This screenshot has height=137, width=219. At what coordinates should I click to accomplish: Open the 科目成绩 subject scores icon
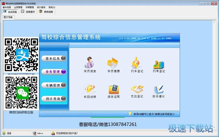tap(90, 89)
